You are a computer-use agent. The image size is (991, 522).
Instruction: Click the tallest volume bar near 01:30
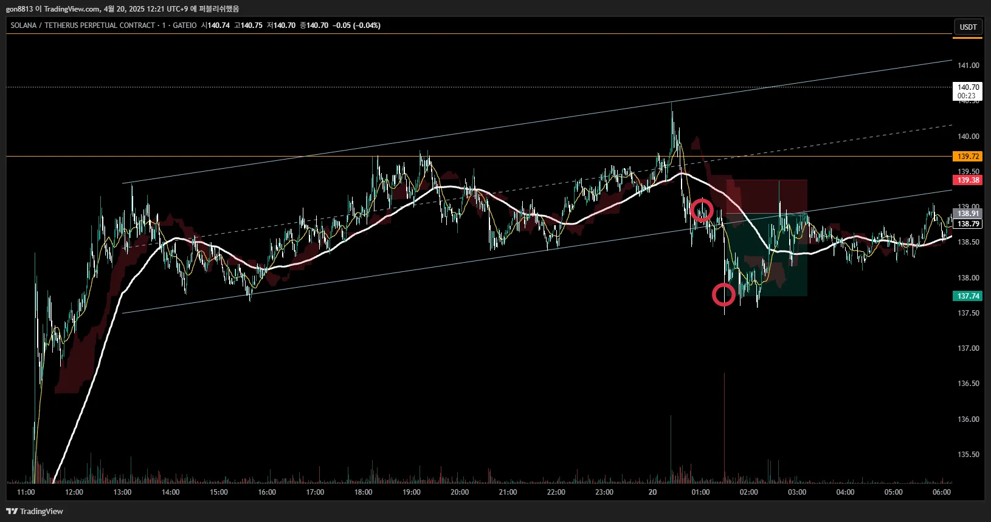(724, 428)
